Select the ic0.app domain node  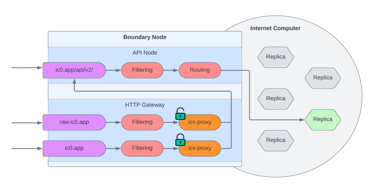coord(74,148)
